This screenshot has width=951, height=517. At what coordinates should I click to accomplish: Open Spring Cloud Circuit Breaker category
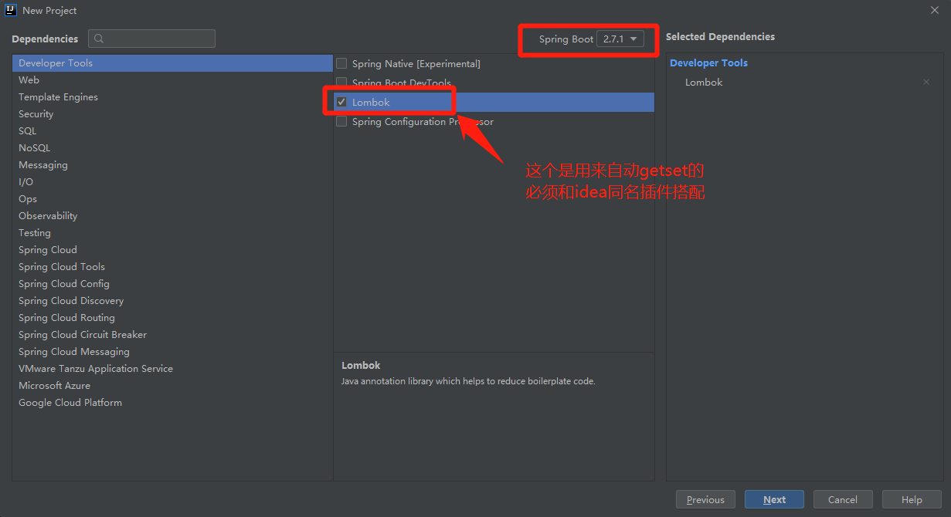click(x=172, y=335)
